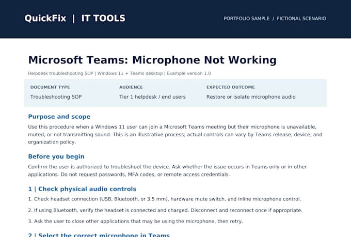Select the subtitle line mentioning Example version 1.0
Viewport: 351px width, 237px height.
119,73
